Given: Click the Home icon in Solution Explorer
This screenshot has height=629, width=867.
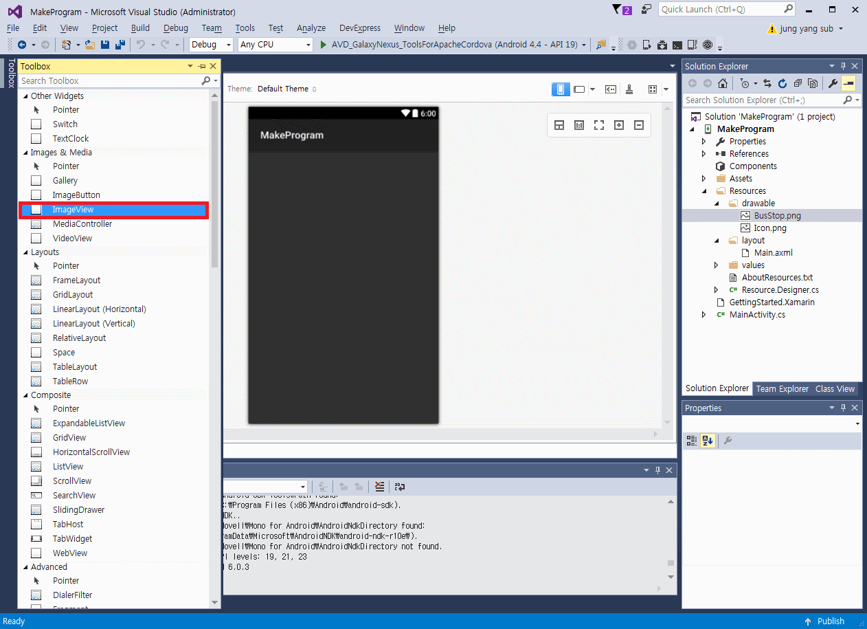Looking at the screenshot, I should [x=723, y=83].
